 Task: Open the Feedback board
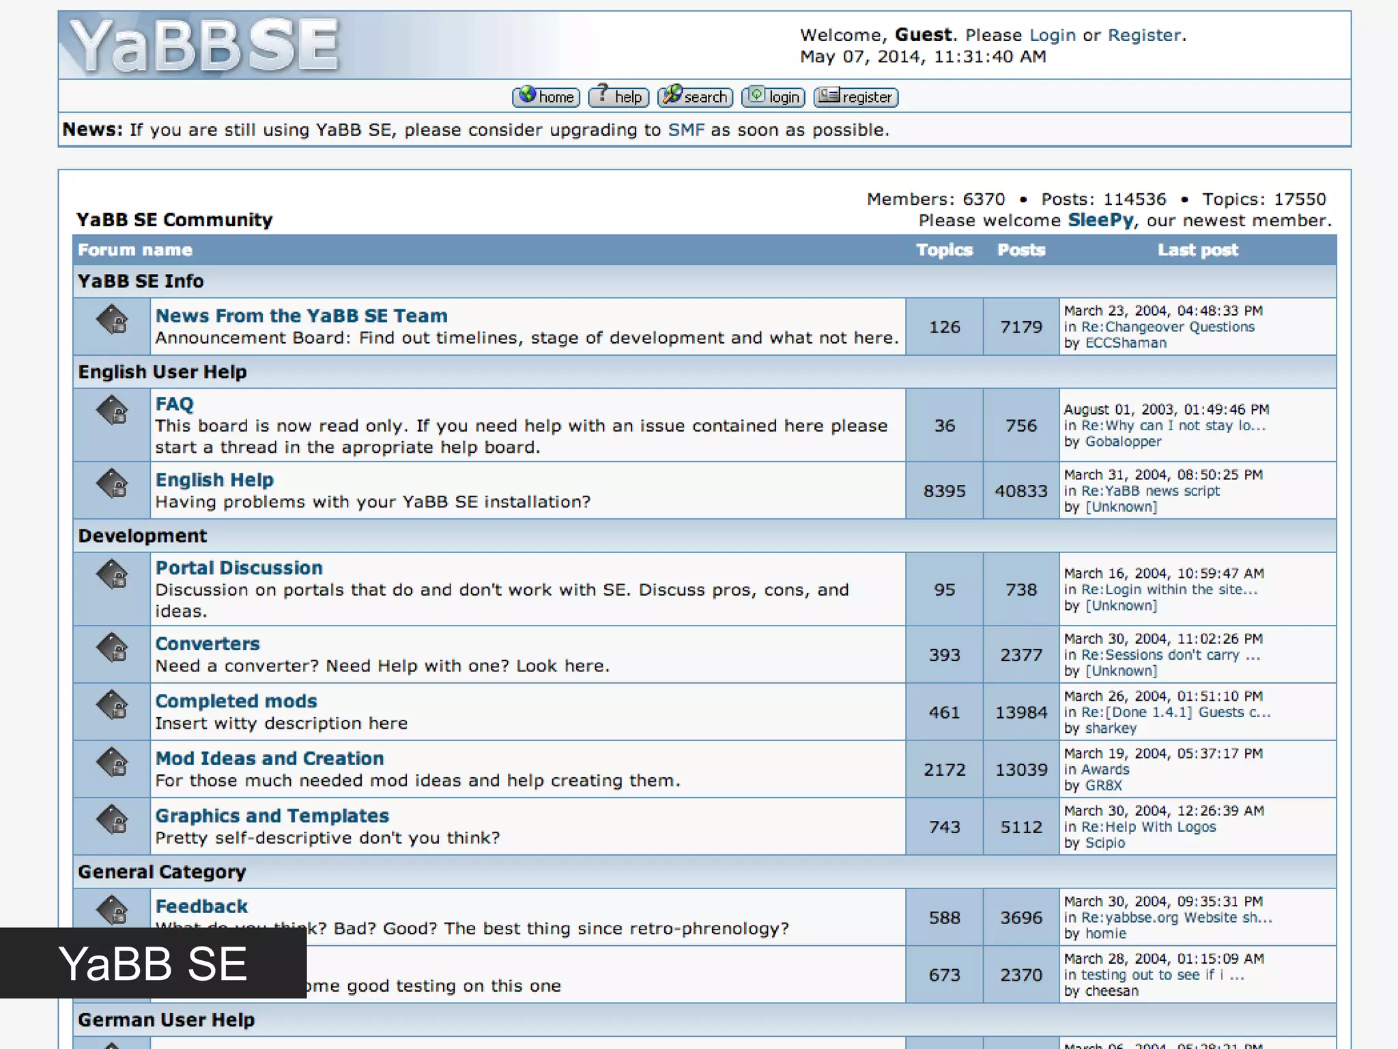pyautogui.click(x=201, y=906)
